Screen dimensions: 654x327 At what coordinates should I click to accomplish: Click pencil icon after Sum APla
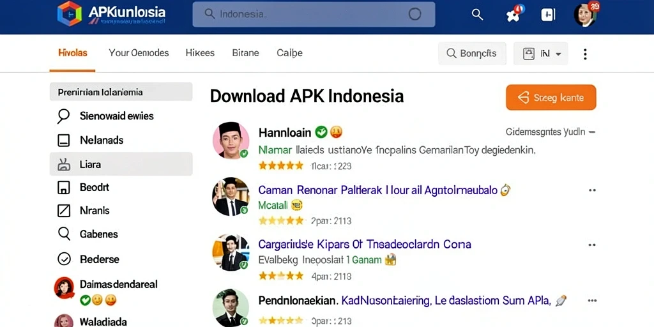(x=561, y=300)
